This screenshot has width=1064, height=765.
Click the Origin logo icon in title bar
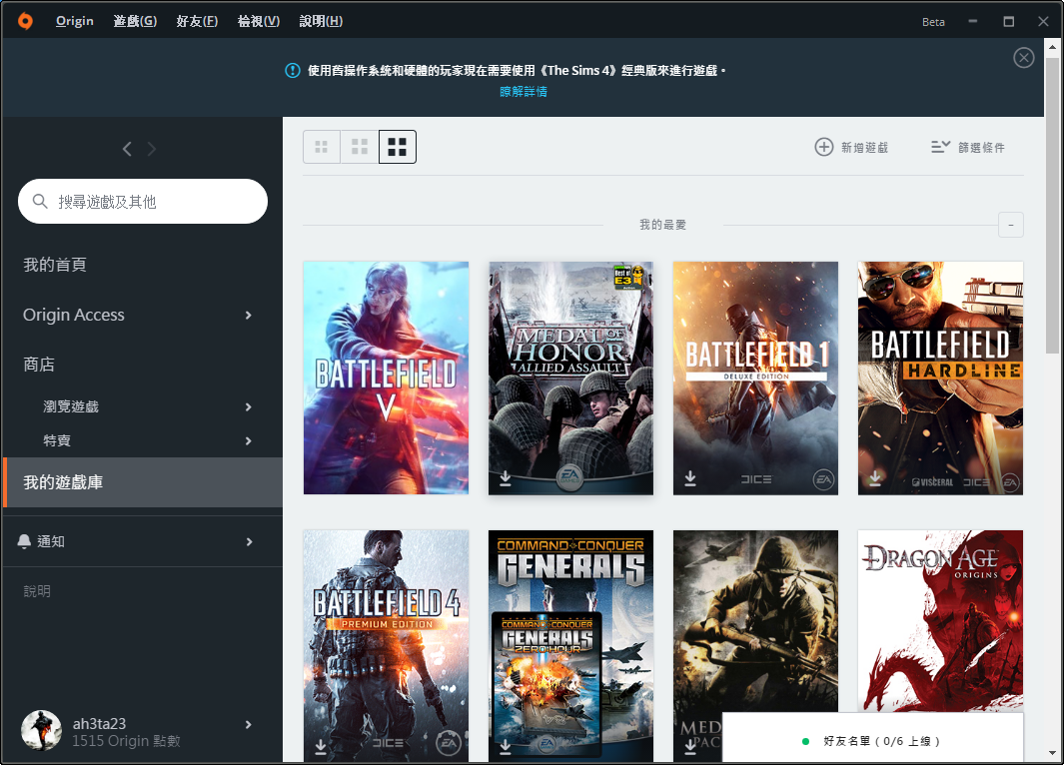click(x=25, y=21)
